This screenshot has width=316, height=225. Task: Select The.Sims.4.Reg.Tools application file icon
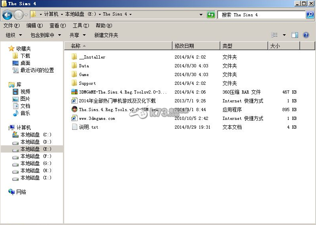pyautogui.click(x=74, y=110)
